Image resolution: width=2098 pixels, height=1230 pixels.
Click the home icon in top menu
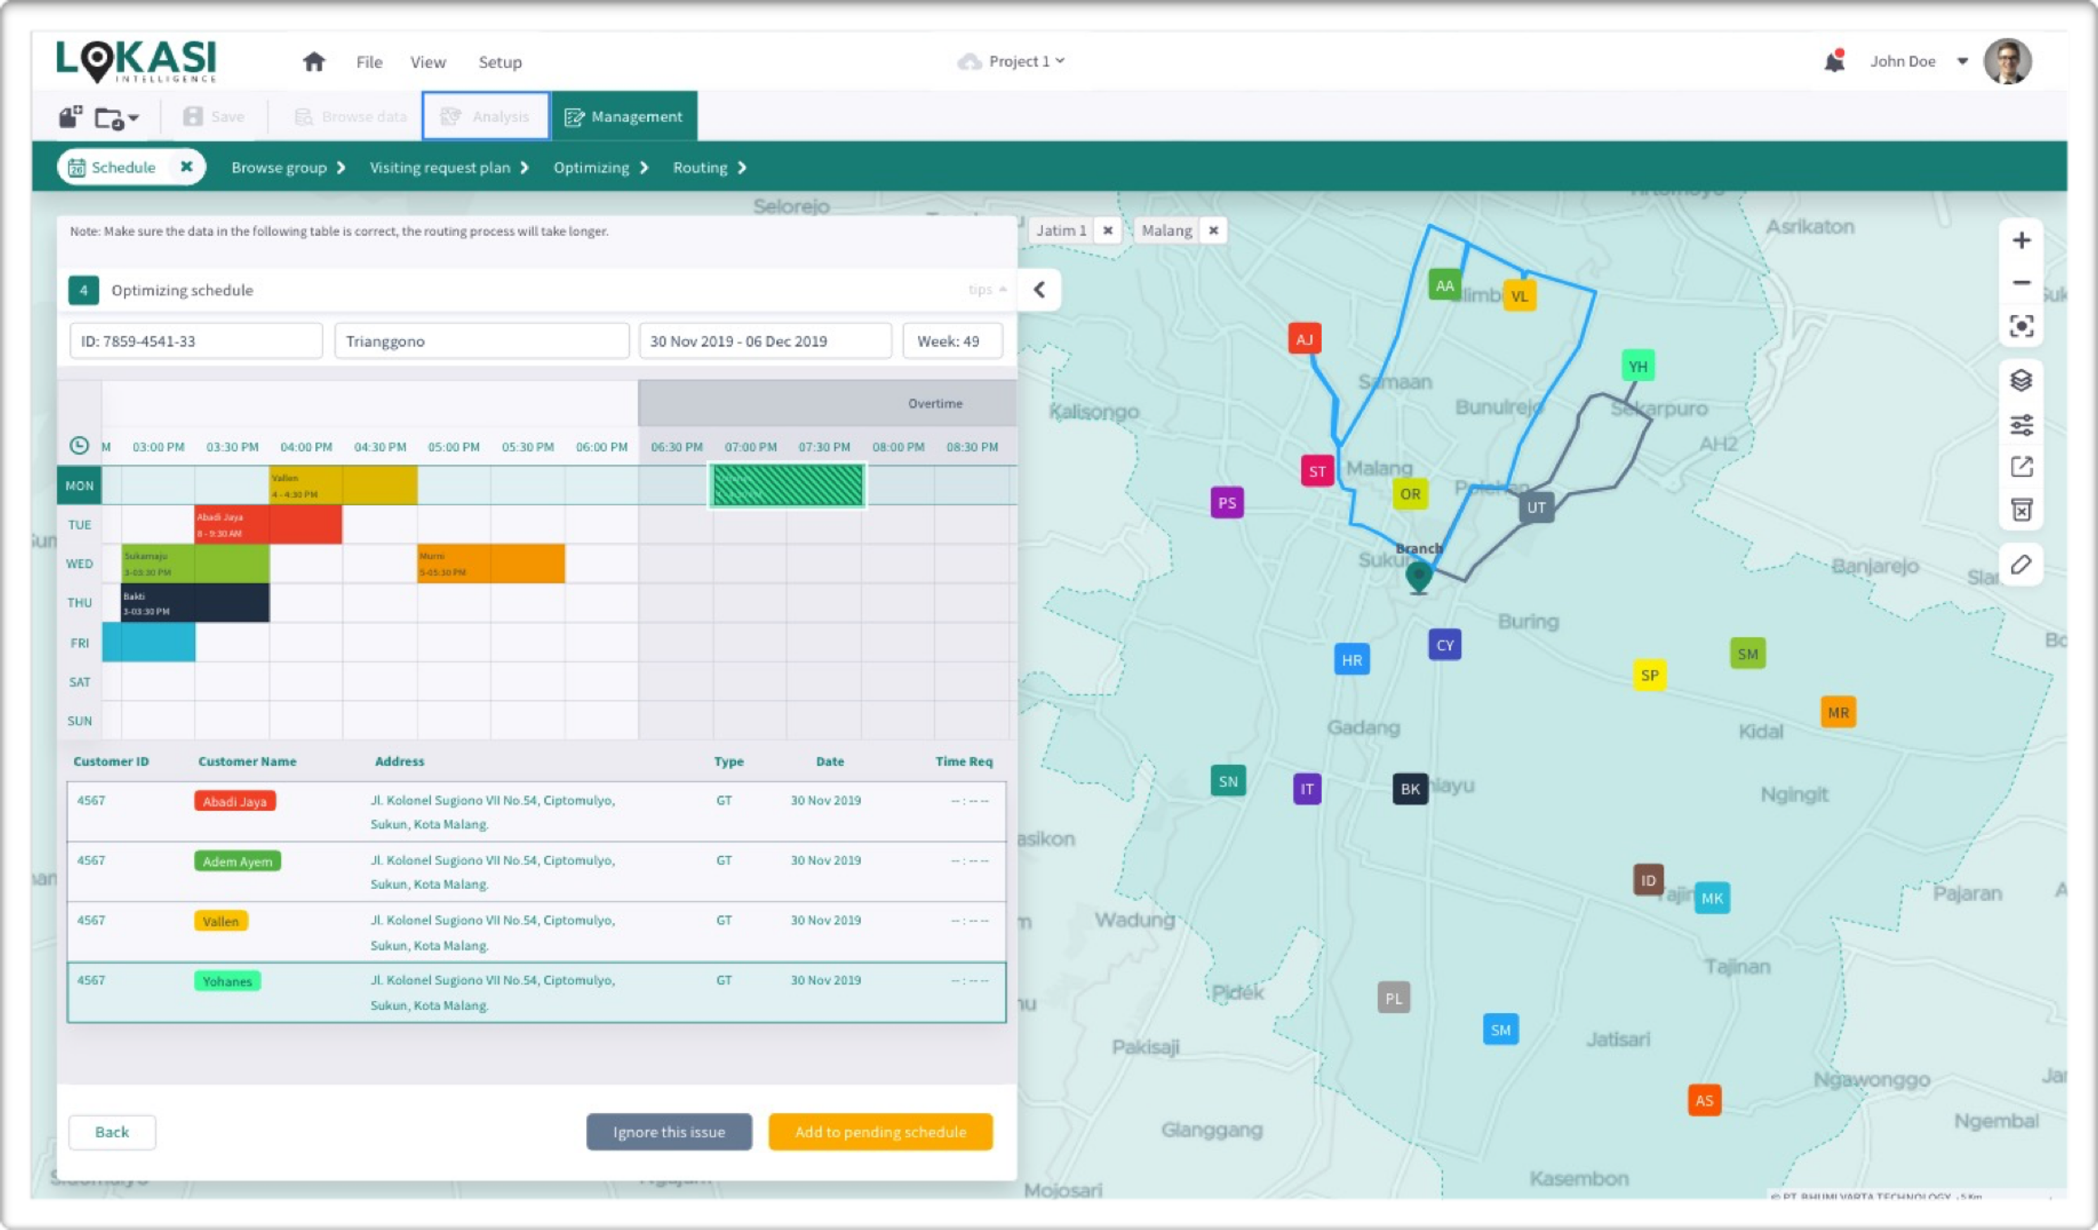click(x=313, y=62)
